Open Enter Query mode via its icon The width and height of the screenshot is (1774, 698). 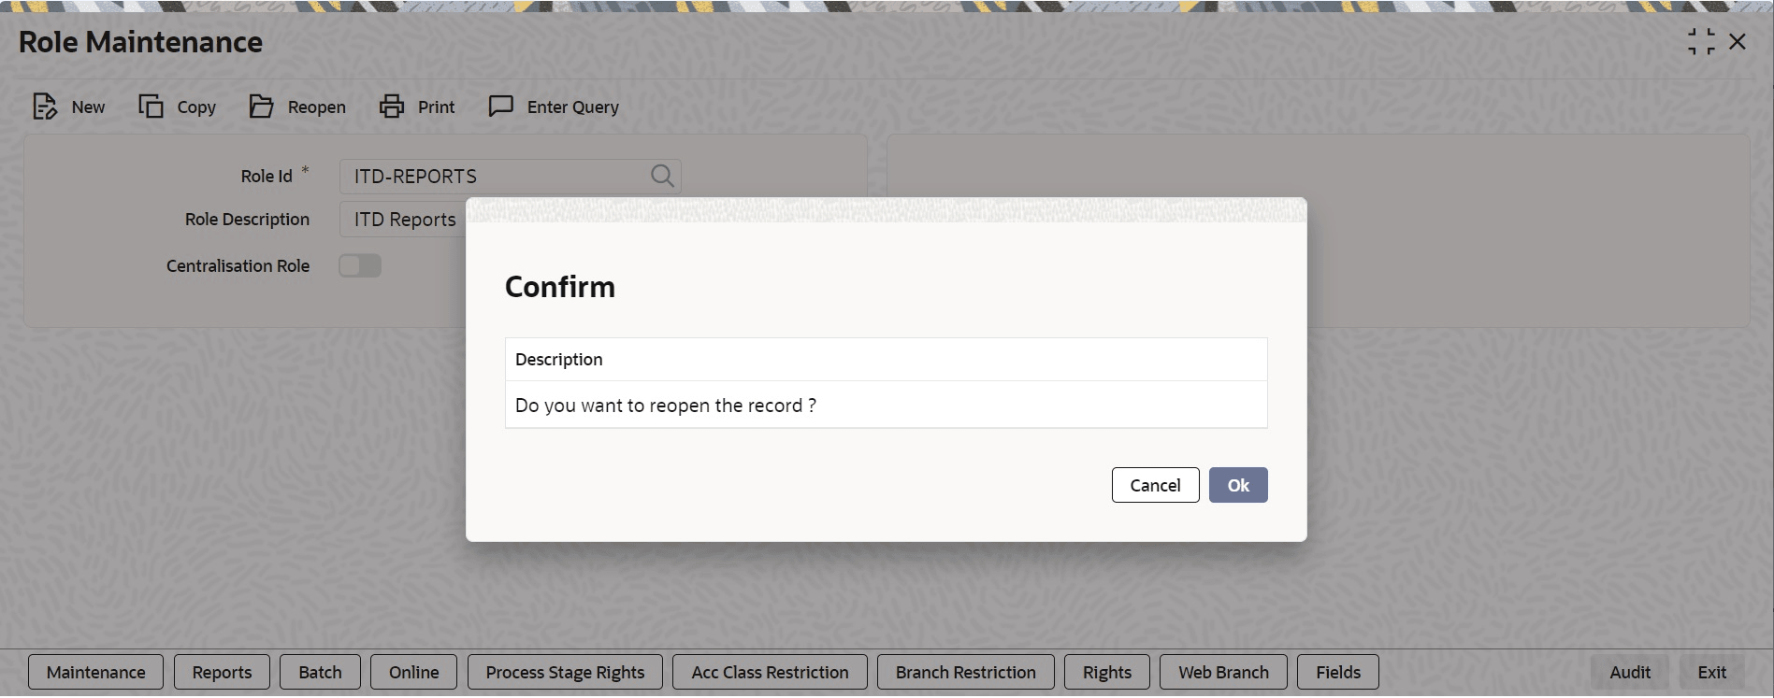pyautogui.click(x=553, y=107)
